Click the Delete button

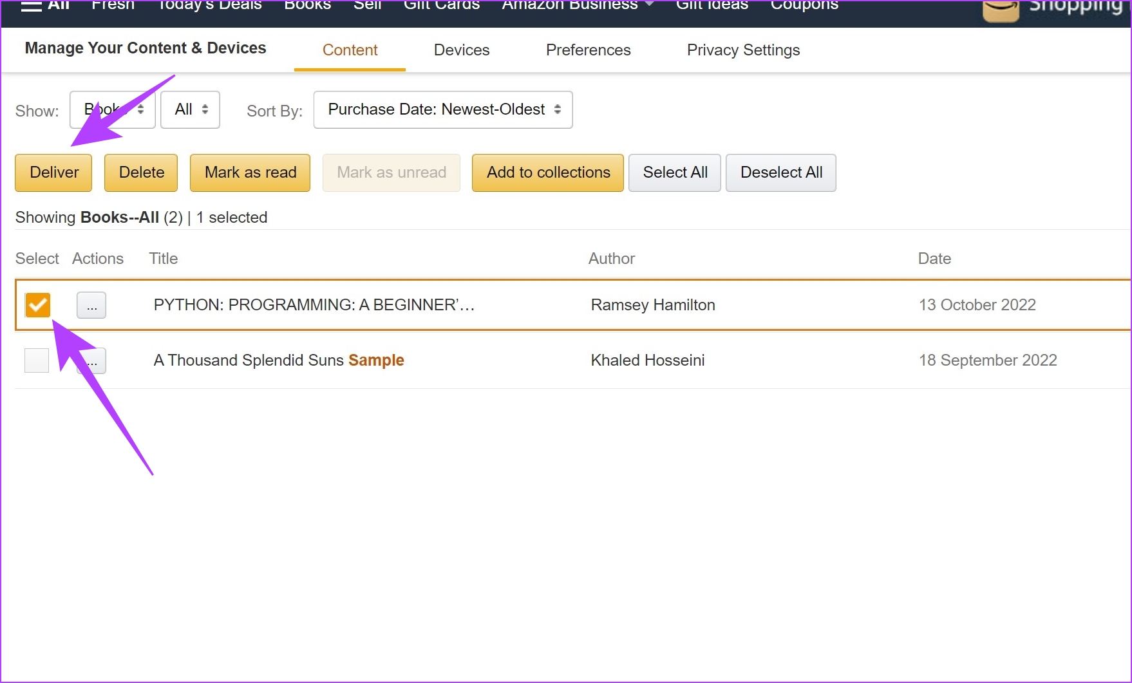coord(141,173)
